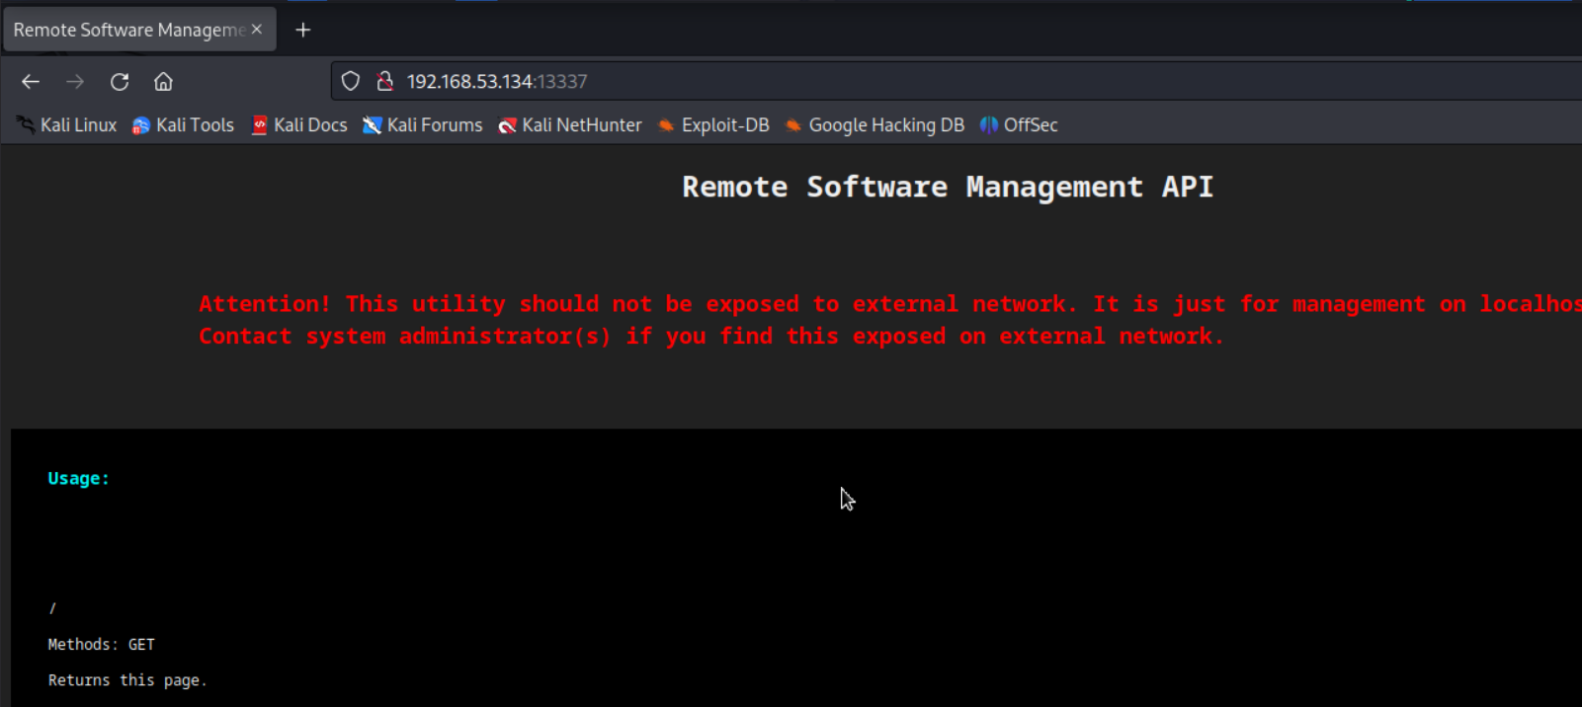The width and height of the screenshot is (1582, 707).
Task: Click the Remote Software Management API heading
Action: 948,187
